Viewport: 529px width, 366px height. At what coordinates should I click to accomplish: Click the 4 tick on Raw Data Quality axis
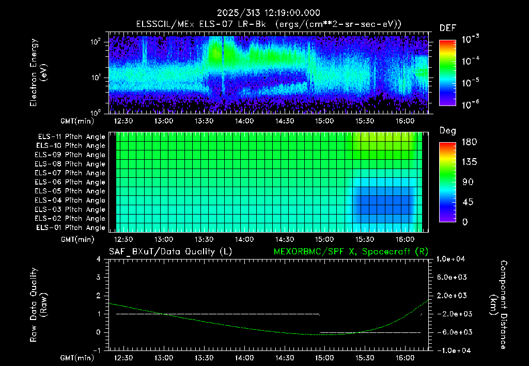[99, 259]
